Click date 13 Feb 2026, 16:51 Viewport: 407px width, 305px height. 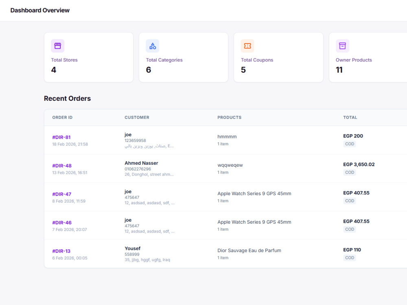tap(70, 173)
